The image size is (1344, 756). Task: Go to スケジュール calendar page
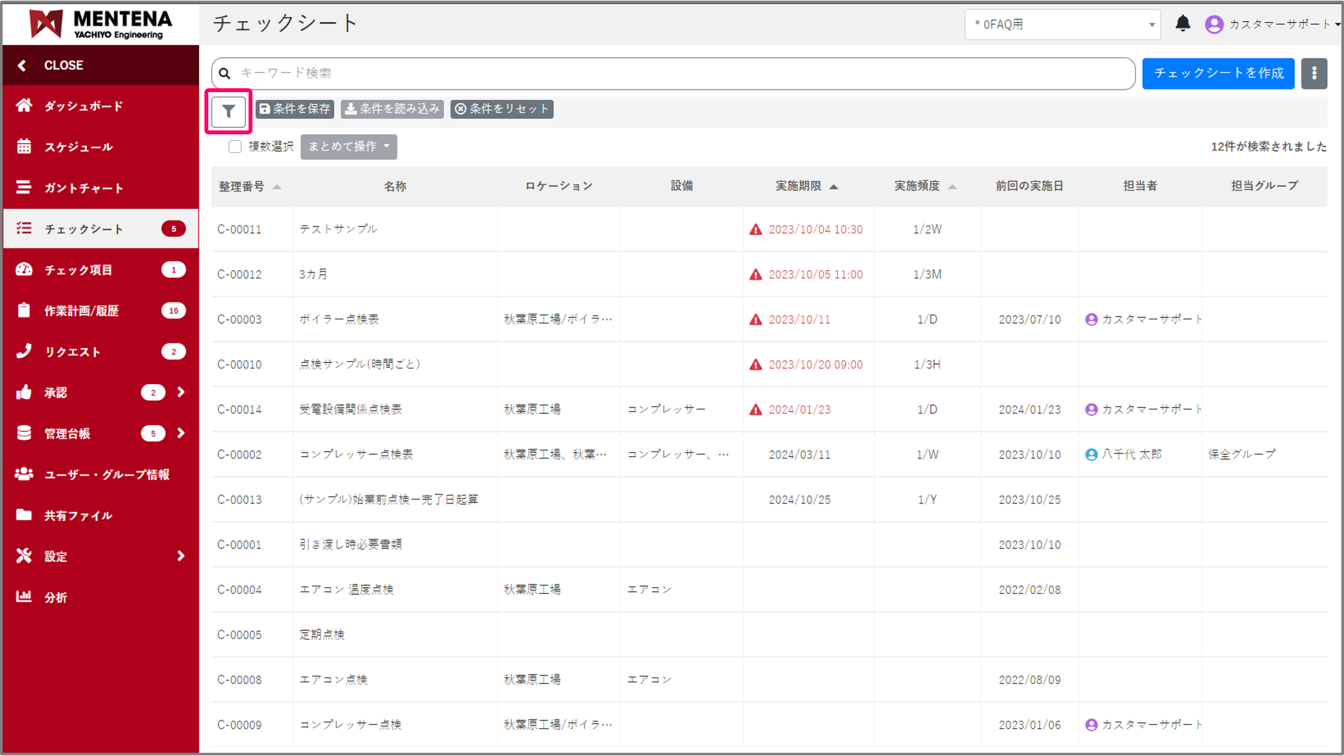(78, 147)
